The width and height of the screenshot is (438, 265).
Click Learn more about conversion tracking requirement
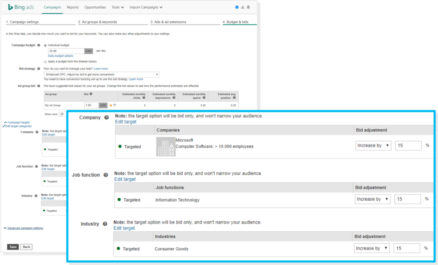click(136, 79)
